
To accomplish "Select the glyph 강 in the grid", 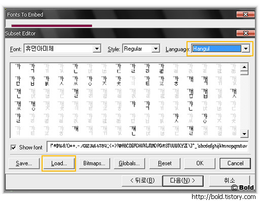I will coord(90,81).
